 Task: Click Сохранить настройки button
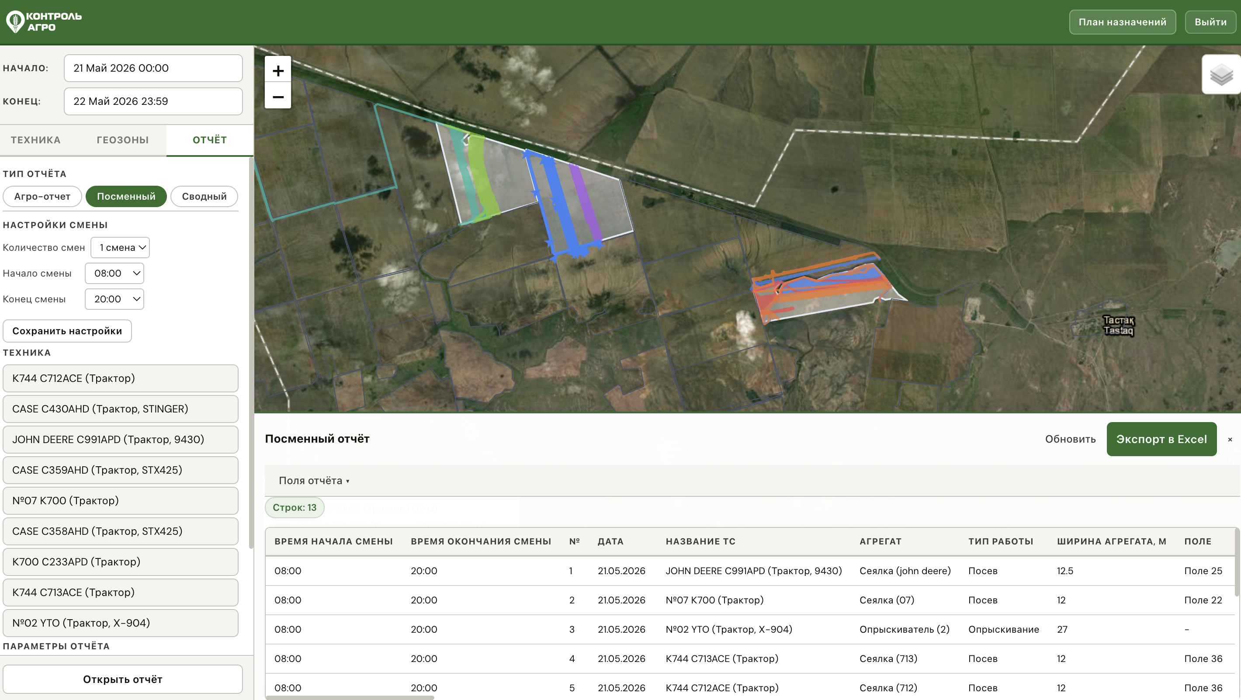pyautogui.click(x=67, y=331)
